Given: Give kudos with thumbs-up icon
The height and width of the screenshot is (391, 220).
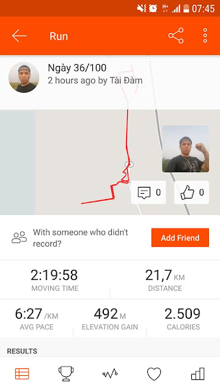Looking at the screenshot, I should pyautogui.click(x=187, y=192).
